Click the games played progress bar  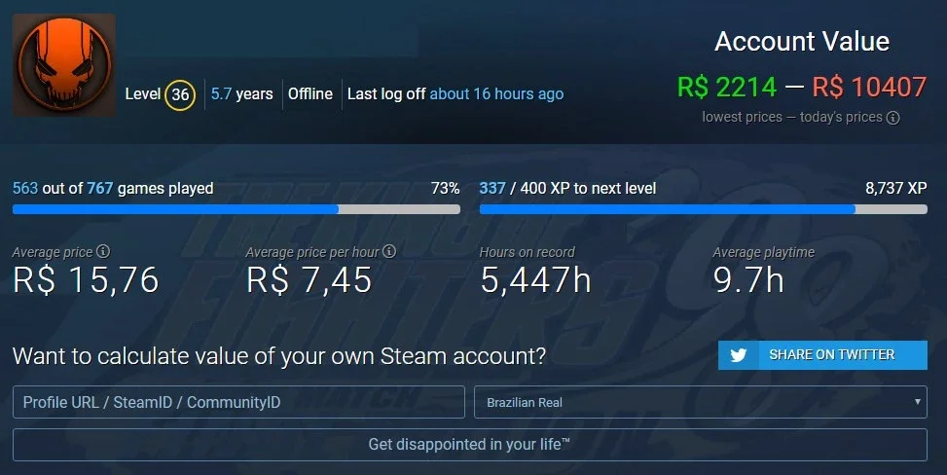[237, 209]
